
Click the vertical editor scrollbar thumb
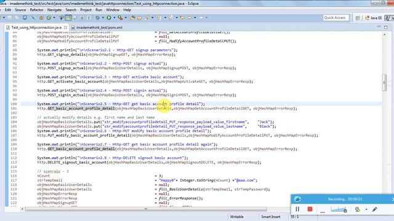coord(384,83)
